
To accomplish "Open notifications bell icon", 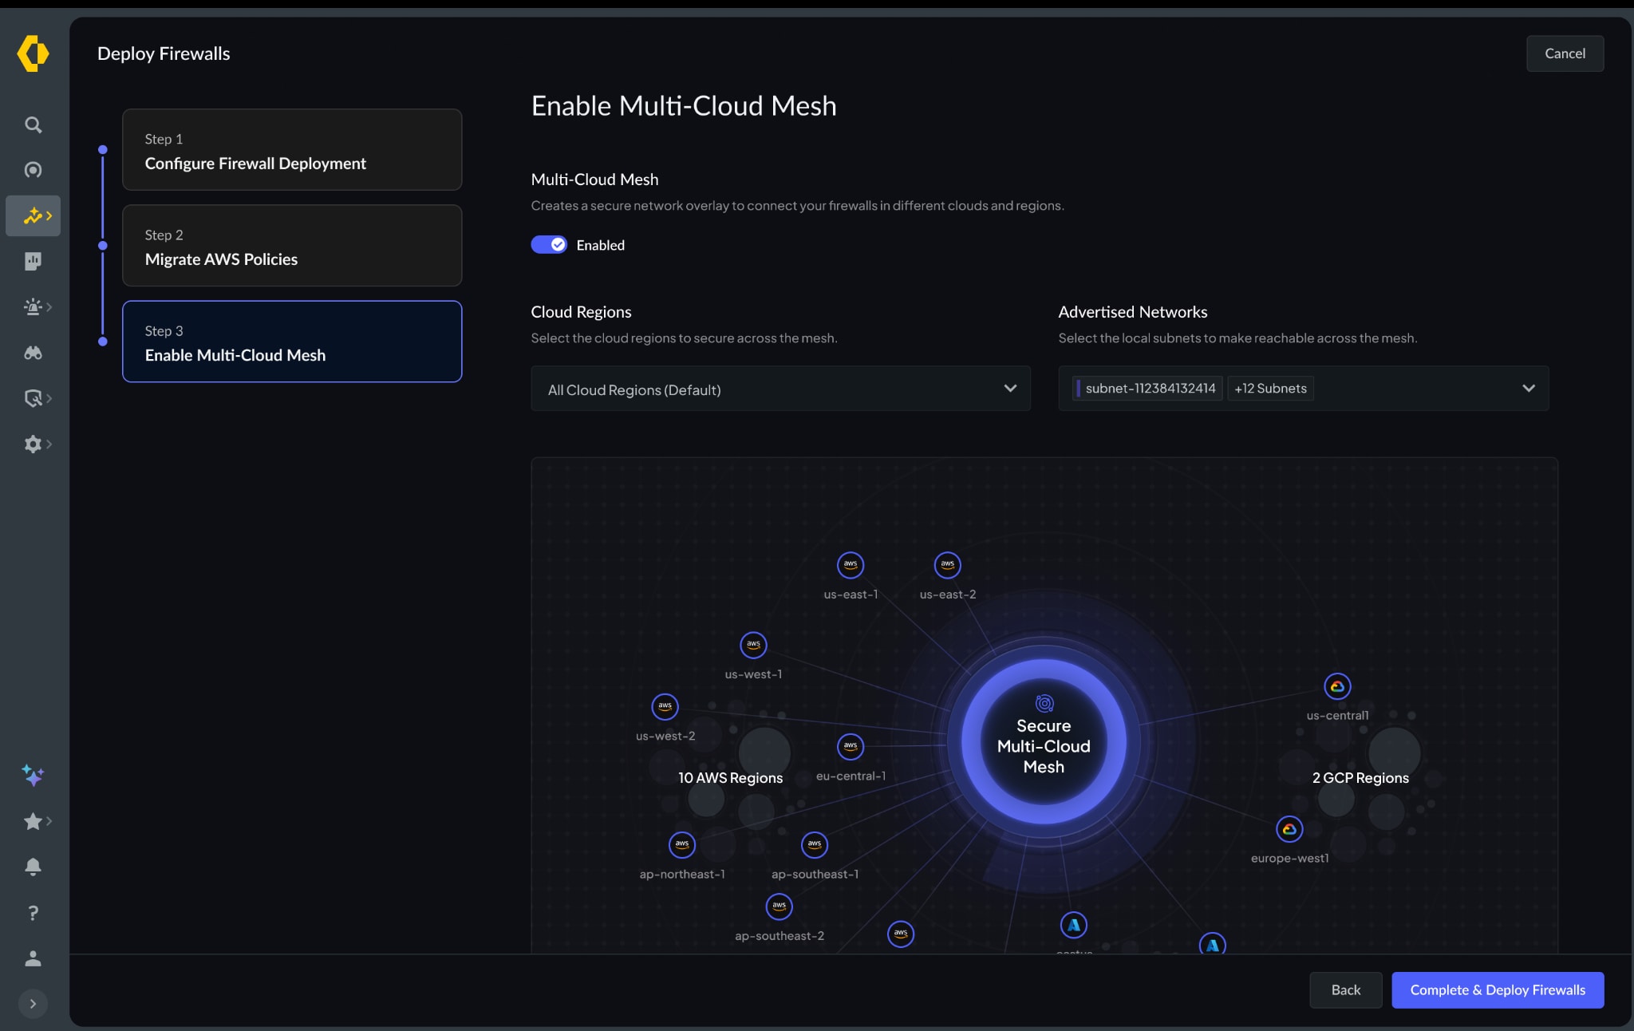I will tap(33, 867).
